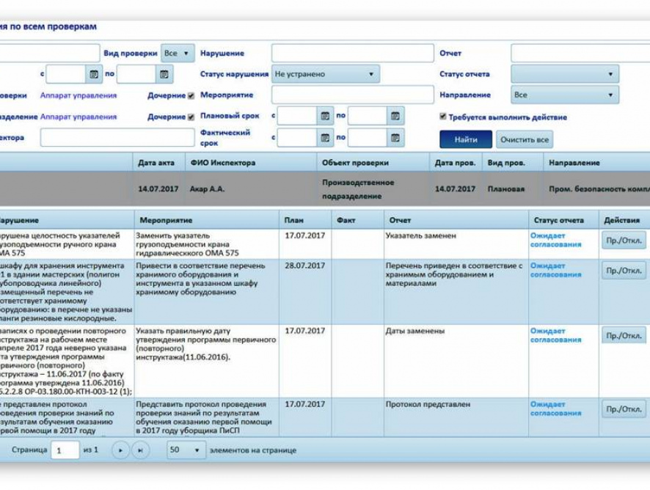The width and height of the screenshot is (650, 490).
Task: Click 'Указатель заменен' report cell
Action: pyautogui.click(x=456, y=244)
